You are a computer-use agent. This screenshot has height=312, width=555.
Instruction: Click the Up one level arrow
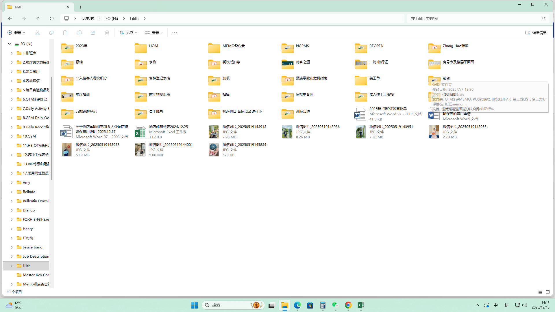38,18
